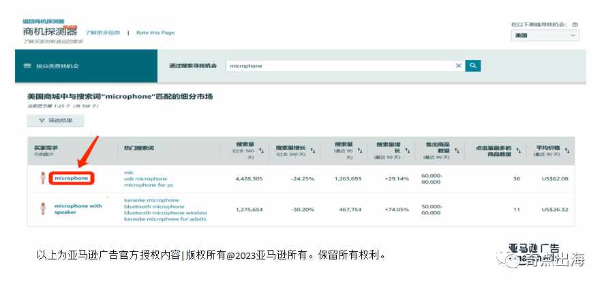Viewport: 604px width, 286px height.
Task: Open the microphone niche link
Action: click(72, 178)
